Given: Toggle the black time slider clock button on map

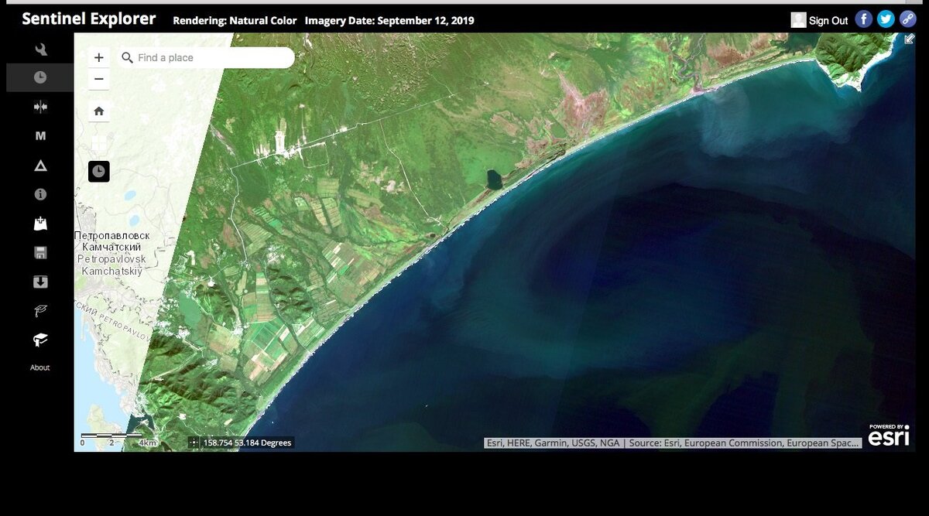Looking at the screenshot, I should tap(99, 172).
